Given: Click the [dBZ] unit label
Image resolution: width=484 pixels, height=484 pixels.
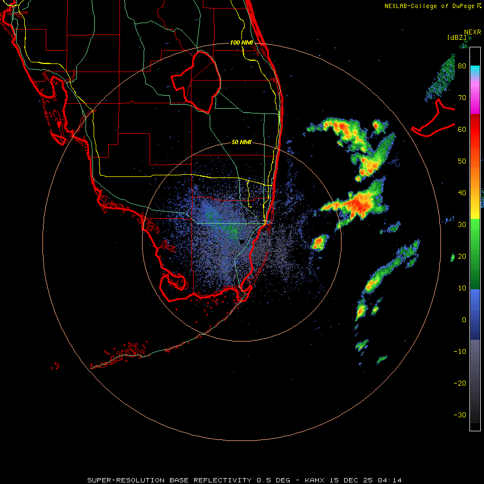Looking at the screenshot, I should coord(457,38).
